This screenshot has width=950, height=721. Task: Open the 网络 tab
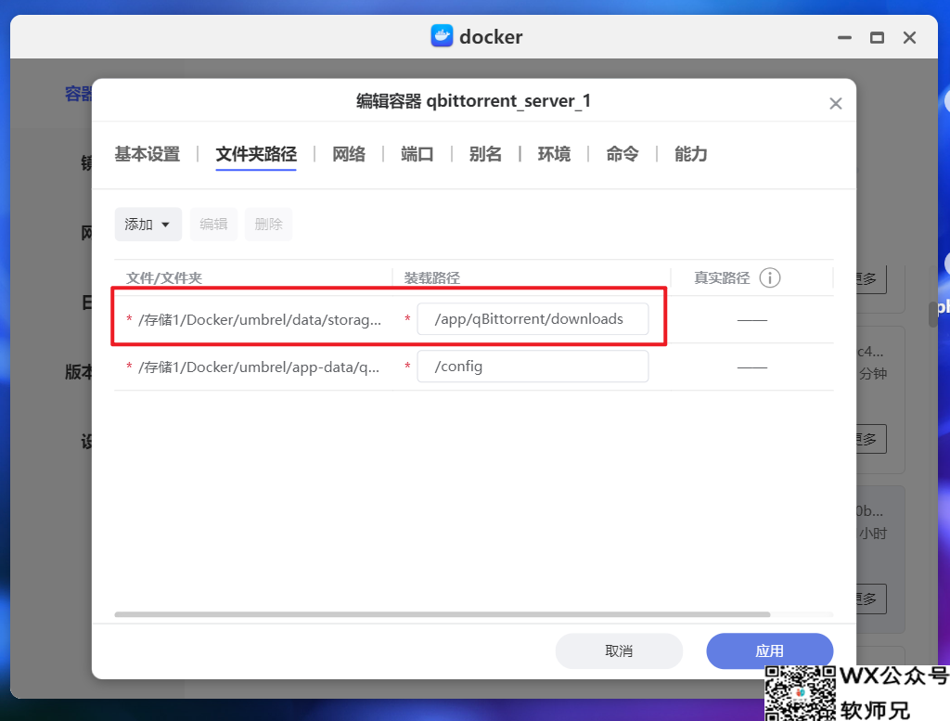[x=349, y=154]
